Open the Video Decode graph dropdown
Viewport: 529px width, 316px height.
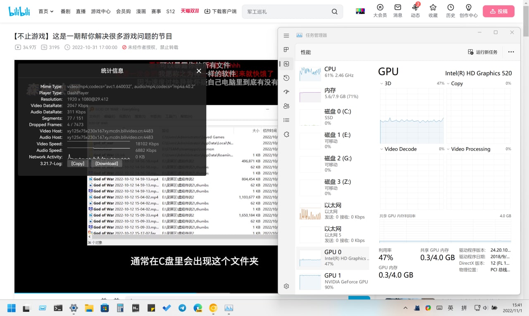coord(382,149)
